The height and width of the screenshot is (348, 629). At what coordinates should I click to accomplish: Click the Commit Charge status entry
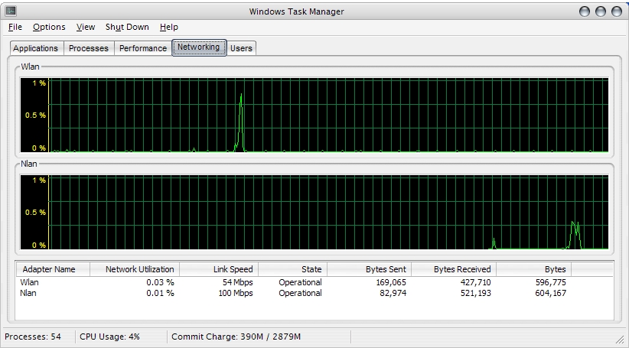pos(236,337)
